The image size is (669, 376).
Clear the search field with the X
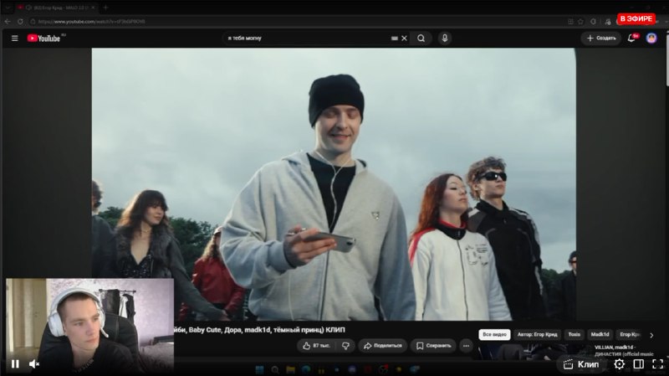pyautogui.click(x=404, y=38)
